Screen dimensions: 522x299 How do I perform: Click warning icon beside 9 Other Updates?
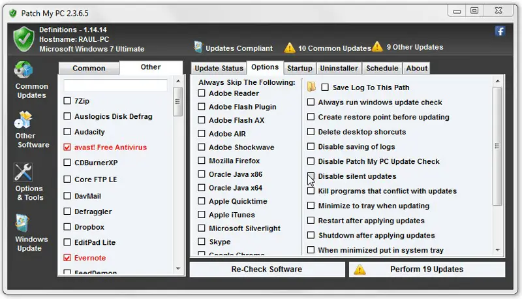click(377, 46)
